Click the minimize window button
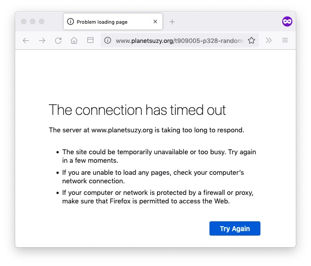 (33, 21)
